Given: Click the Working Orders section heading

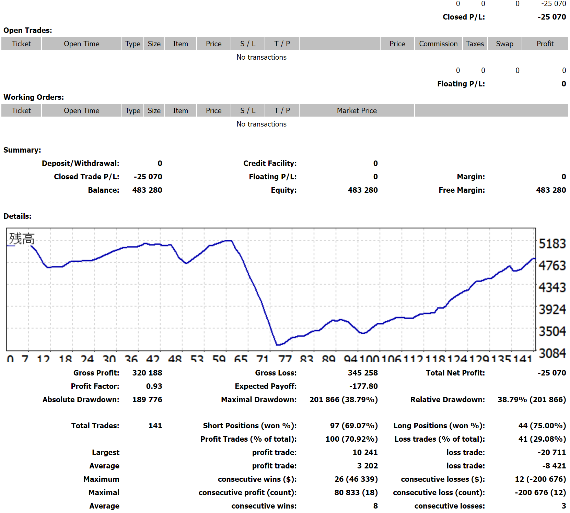Looking at the screenshot, I should pyautogui.click(x=34, y=97).
